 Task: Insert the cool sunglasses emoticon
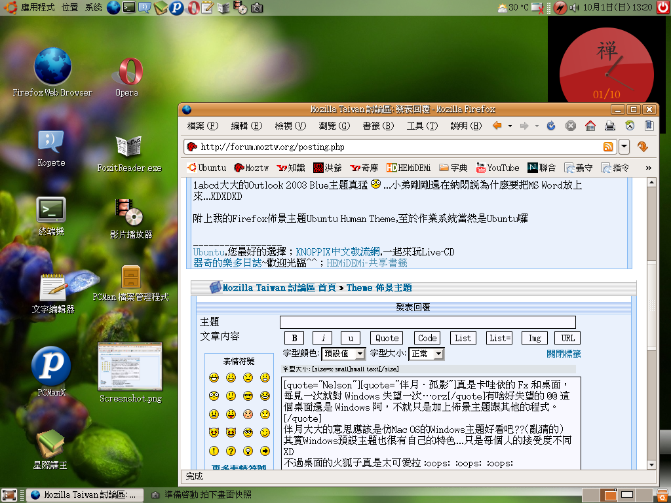(247, 396)
